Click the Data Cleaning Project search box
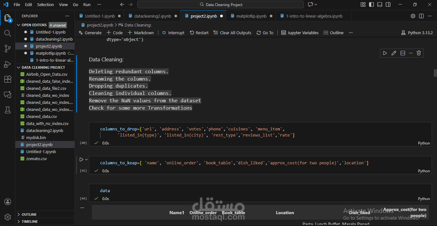The width and height of the screenshot is (437, 226). (x=220, y=4)
